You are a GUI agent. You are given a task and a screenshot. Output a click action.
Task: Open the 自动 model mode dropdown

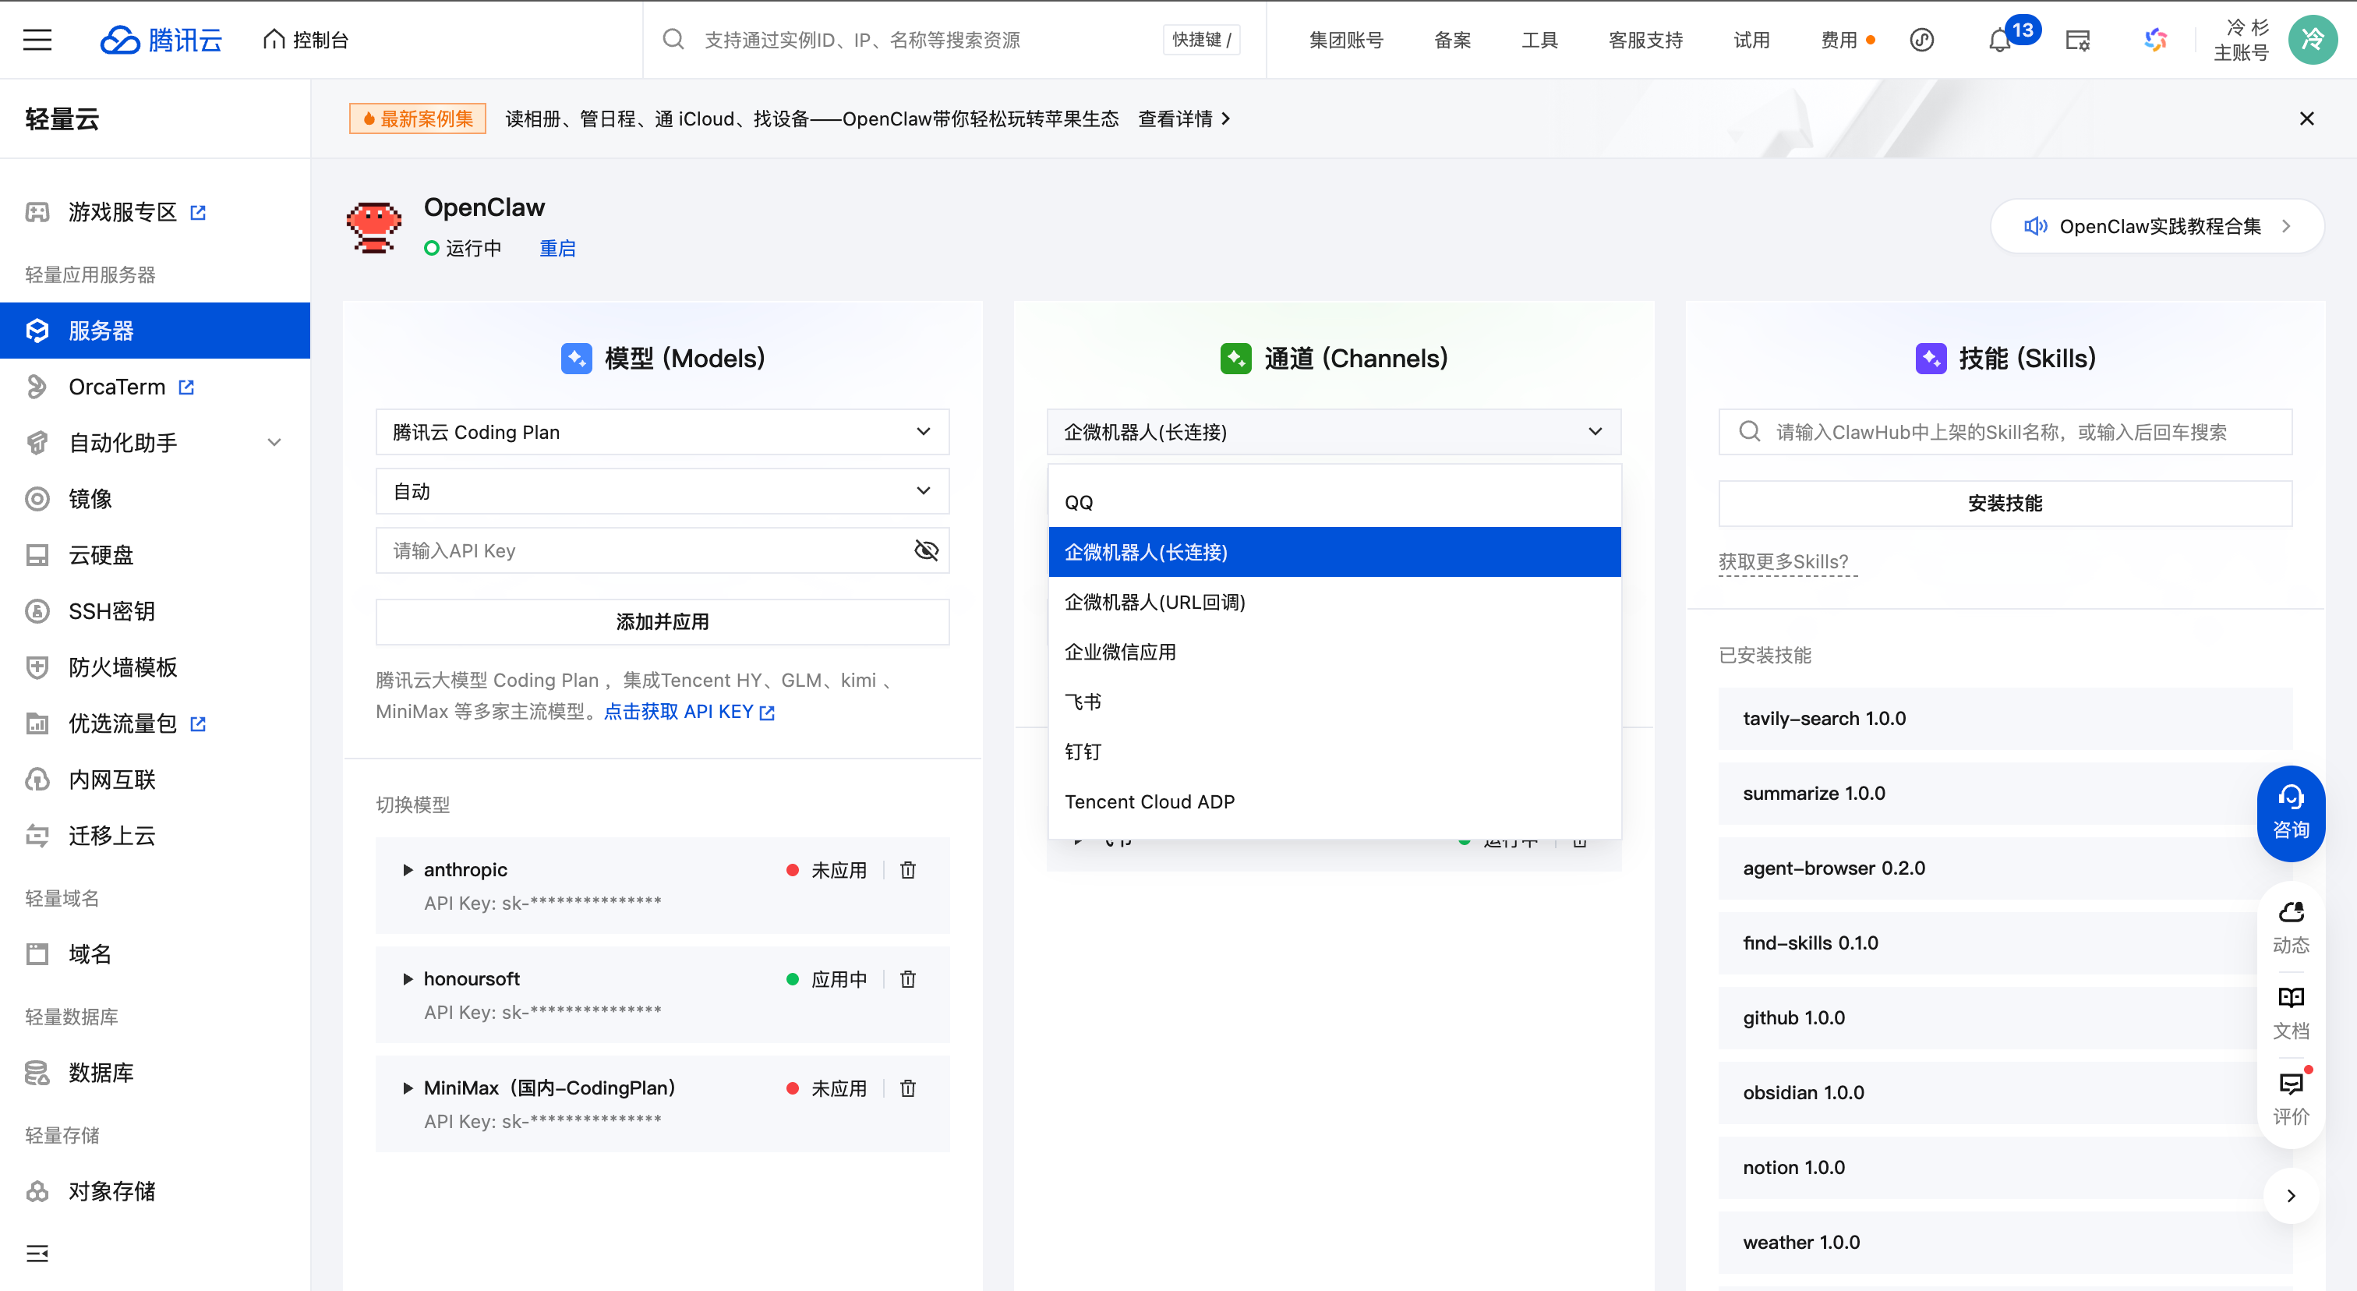pyautogui.click(x=663, y=490)
